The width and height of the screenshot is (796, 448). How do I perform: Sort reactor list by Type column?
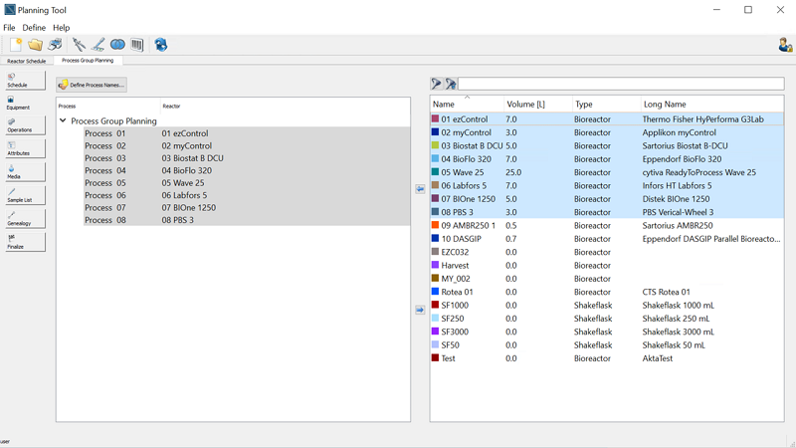click(x=606, y=105)
